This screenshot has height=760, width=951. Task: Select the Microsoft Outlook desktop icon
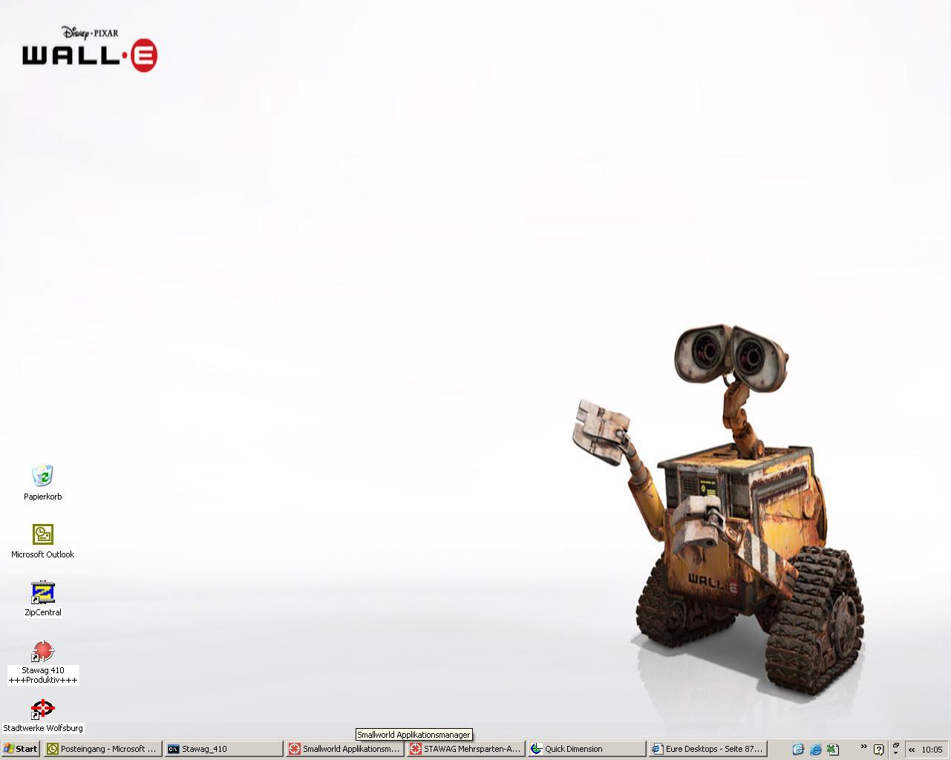pos(42,541)
